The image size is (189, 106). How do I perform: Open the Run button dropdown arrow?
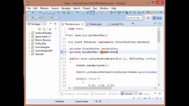pyautogui.click(x=123, y=12)
